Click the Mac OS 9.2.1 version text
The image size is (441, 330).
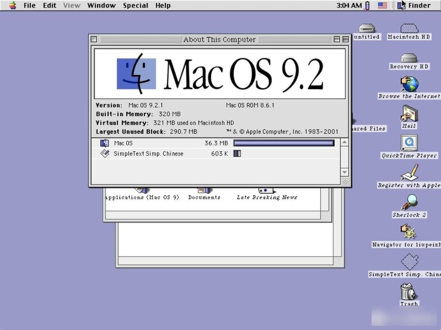tap(146, 105)
